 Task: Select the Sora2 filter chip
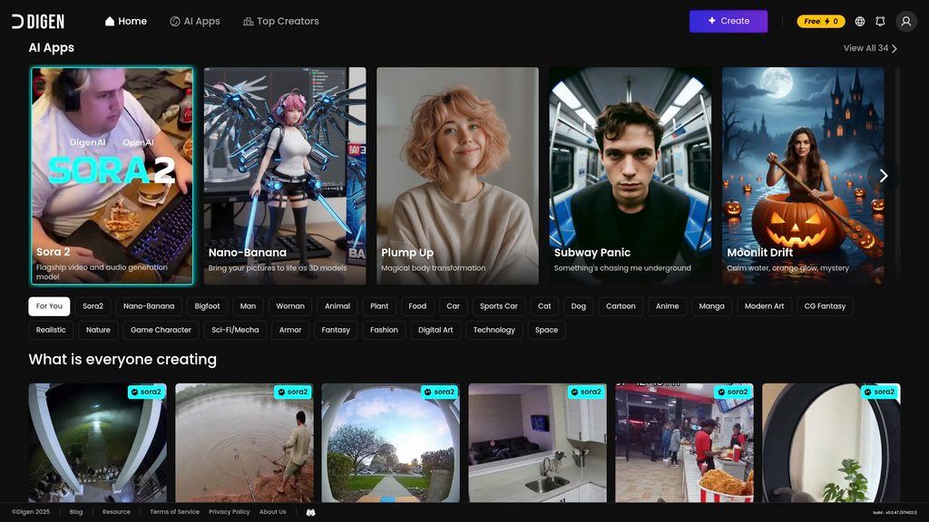point(93,306)
